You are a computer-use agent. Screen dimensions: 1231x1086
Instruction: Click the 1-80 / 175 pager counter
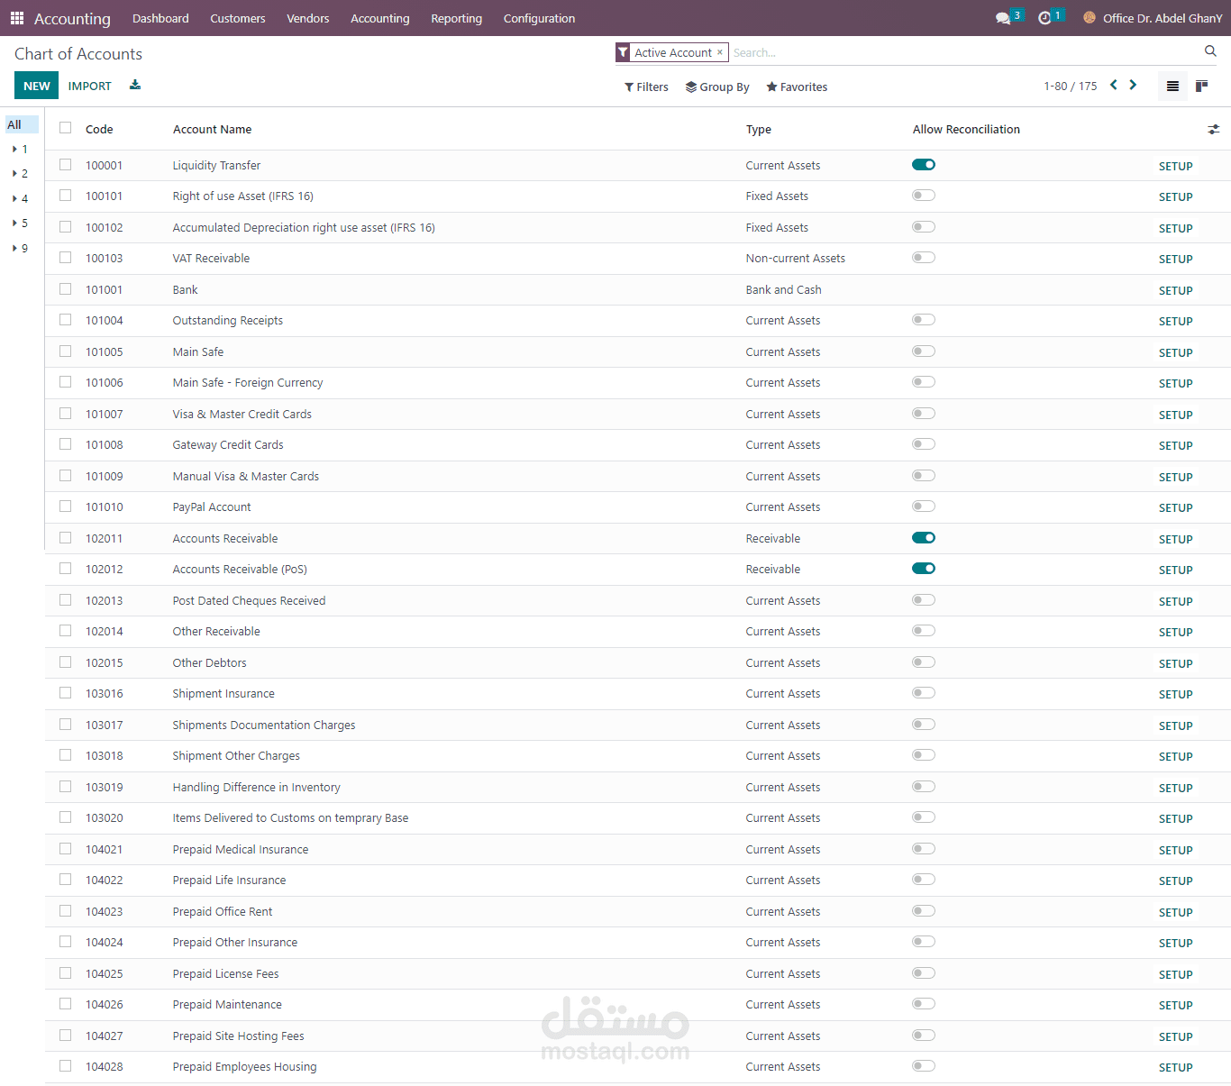tap(1071, 87)
